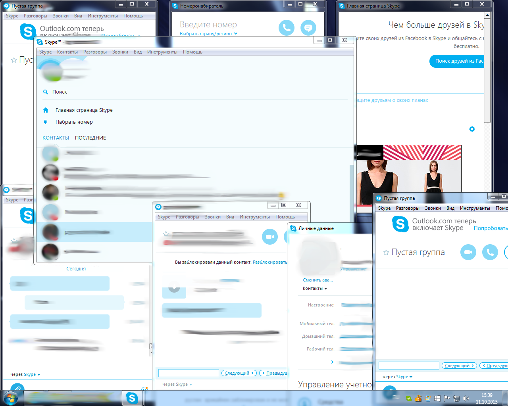This screenshot has width=508, height=406.
Task: Expand the blue chevron in Личные данные
Action: tap(332, 362)
